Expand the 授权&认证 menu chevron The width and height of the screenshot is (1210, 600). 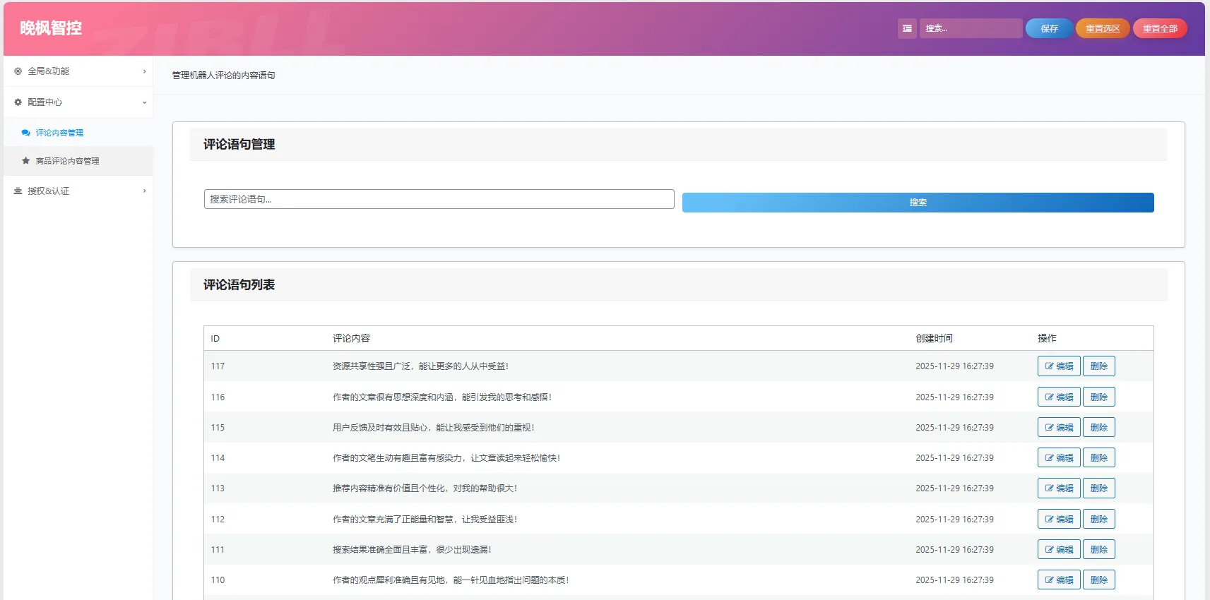pyautogui.click(x=145, y=191)
